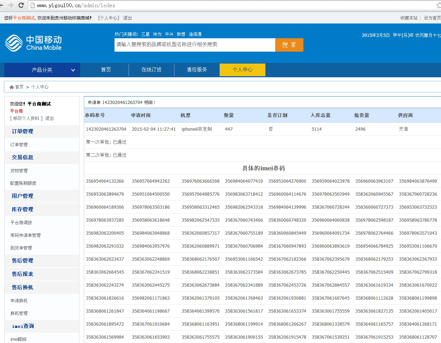This screenshot has width=441, height=343.
Task: Select the 用户管理 sidebar section header
Action: (x=42, y=196)
